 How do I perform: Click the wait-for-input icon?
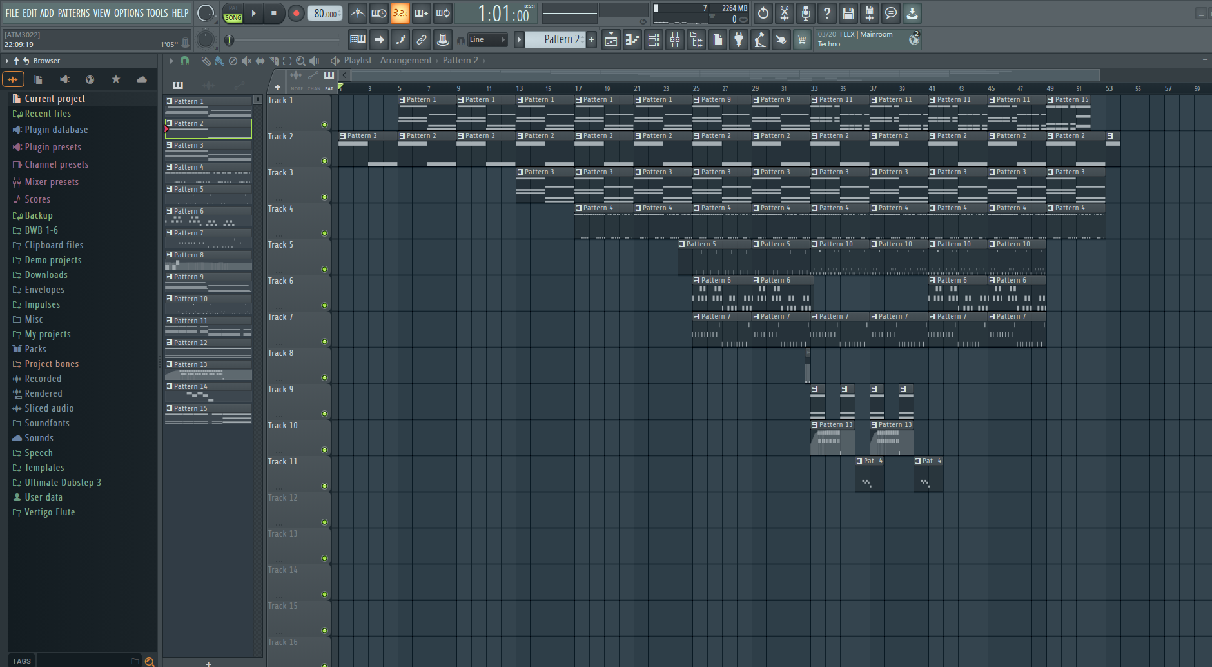point(379,13)
